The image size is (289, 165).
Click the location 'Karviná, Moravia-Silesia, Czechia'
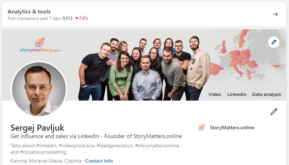point(46,161)
